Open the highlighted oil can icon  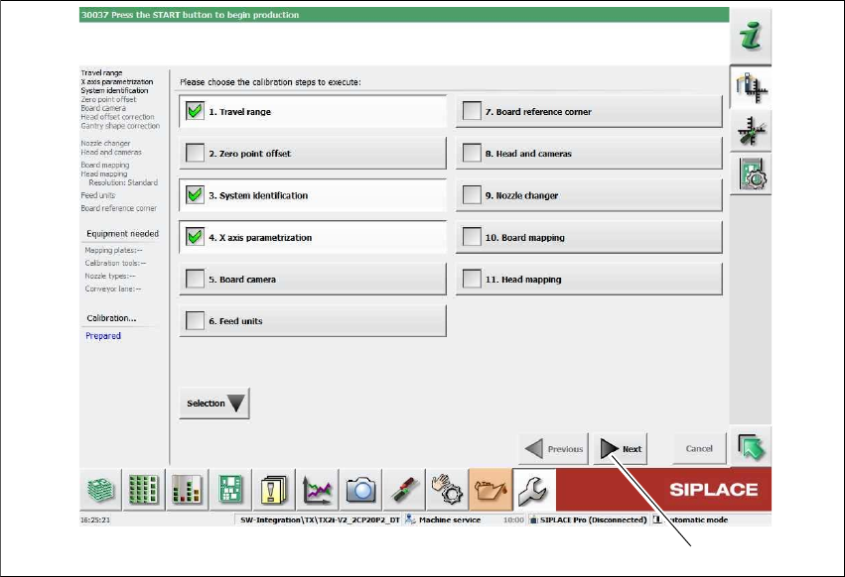coord(491,490)
